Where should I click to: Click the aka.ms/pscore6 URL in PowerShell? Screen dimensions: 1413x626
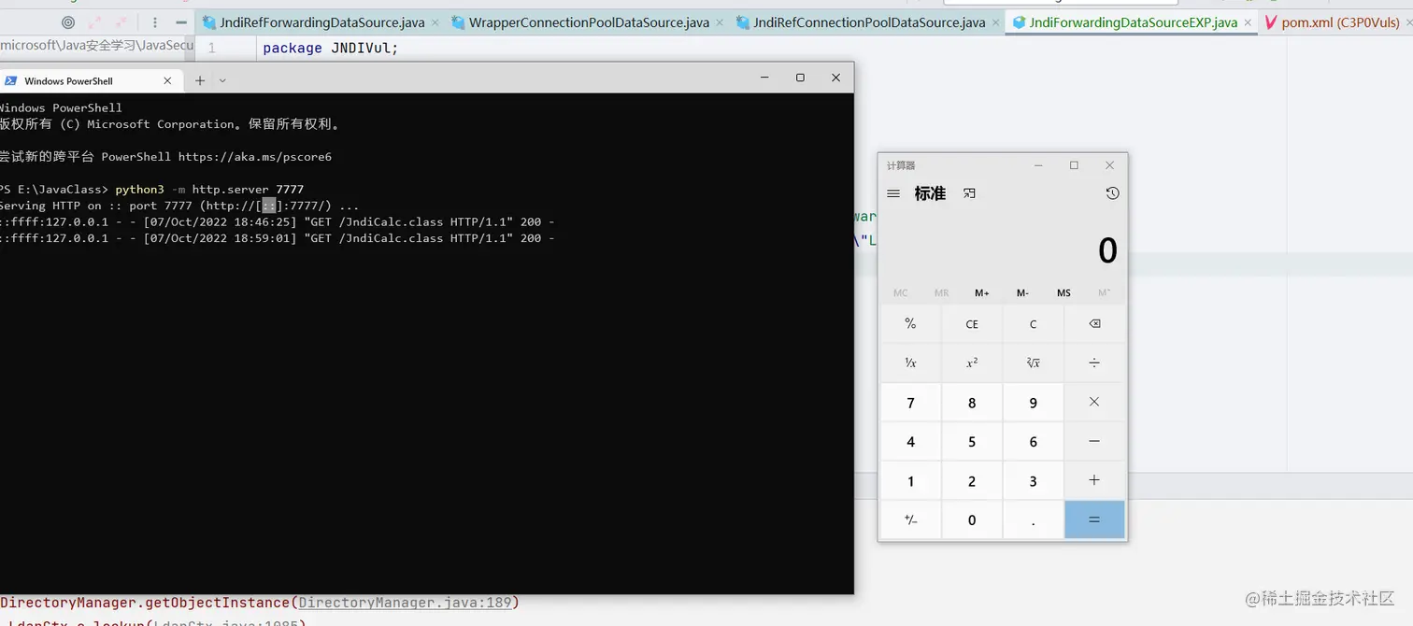(255, 157)
